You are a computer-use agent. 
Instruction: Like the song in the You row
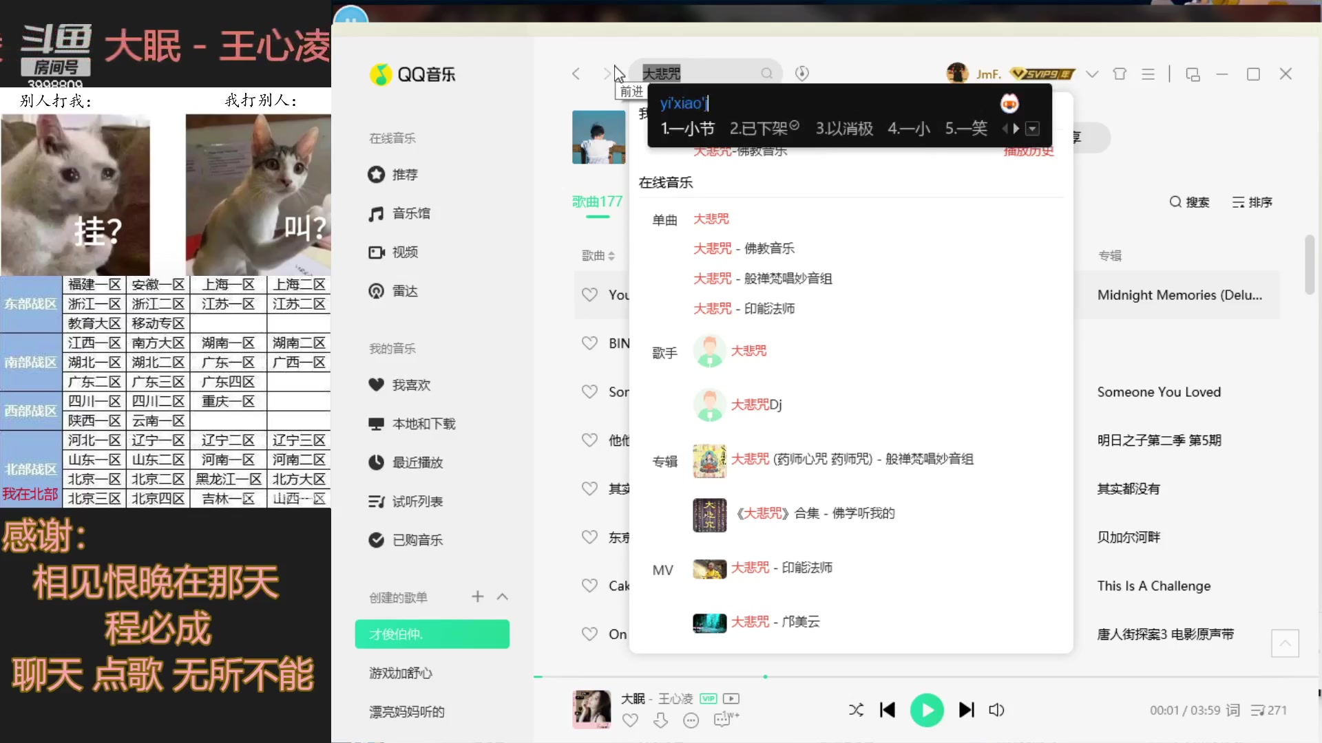(x=589, y=294)
